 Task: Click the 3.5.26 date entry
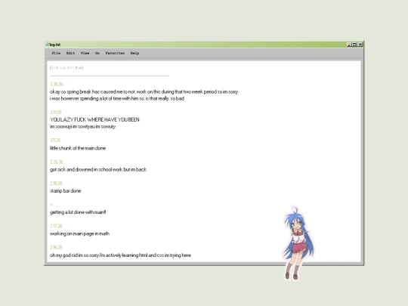click(x=55, y=141)
